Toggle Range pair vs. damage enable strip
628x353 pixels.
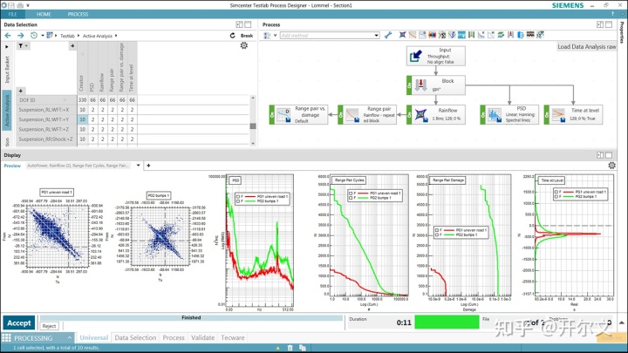click(272, 114)
